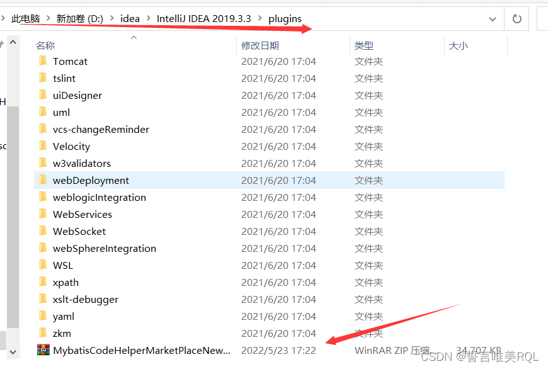Expand the chevron after idea breadcrumb
Image resolution: width=548 pixels, height=369 pixels.
click(149, 18)
